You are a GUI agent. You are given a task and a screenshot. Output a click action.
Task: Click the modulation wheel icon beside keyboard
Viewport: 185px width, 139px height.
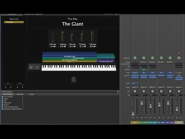coord(37,67)
